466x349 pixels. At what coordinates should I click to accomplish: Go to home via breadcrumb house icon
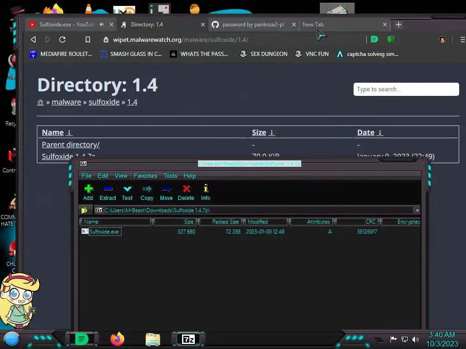pyautogui.click(x=41, y=102)
